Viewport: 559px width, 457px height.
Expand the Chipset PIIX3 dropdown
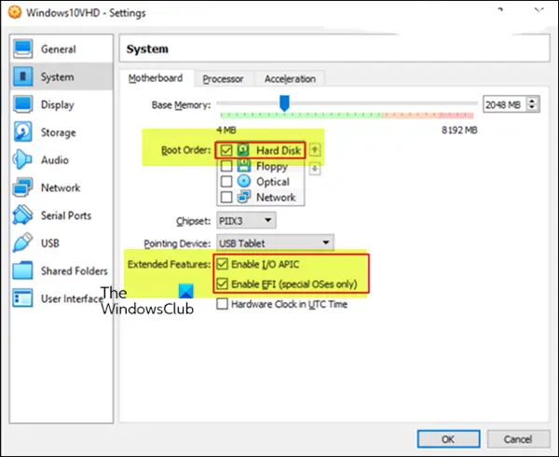point(246,221)
